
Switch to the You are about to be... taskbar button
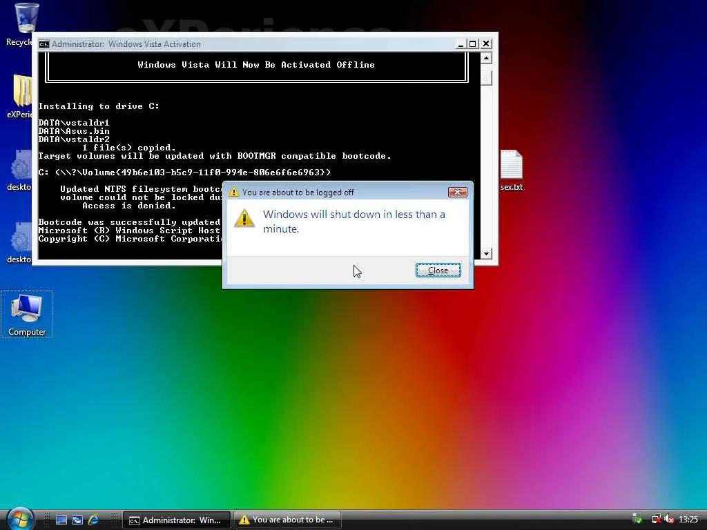(x=287, y=520)
